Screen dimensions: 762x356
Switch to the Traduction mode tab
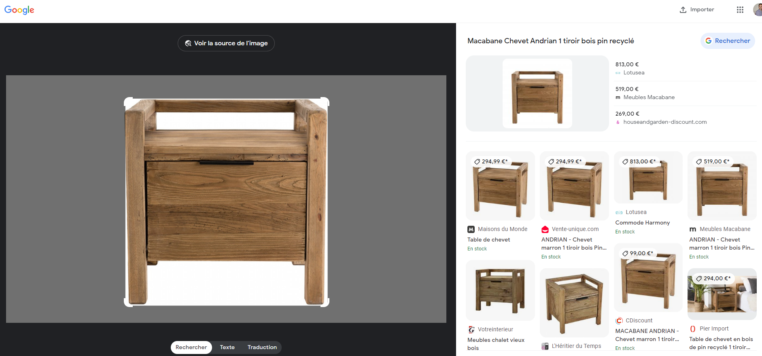(262, 347)
